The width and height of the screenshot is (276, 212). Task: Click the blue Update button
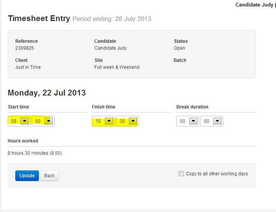coord(27,176)
